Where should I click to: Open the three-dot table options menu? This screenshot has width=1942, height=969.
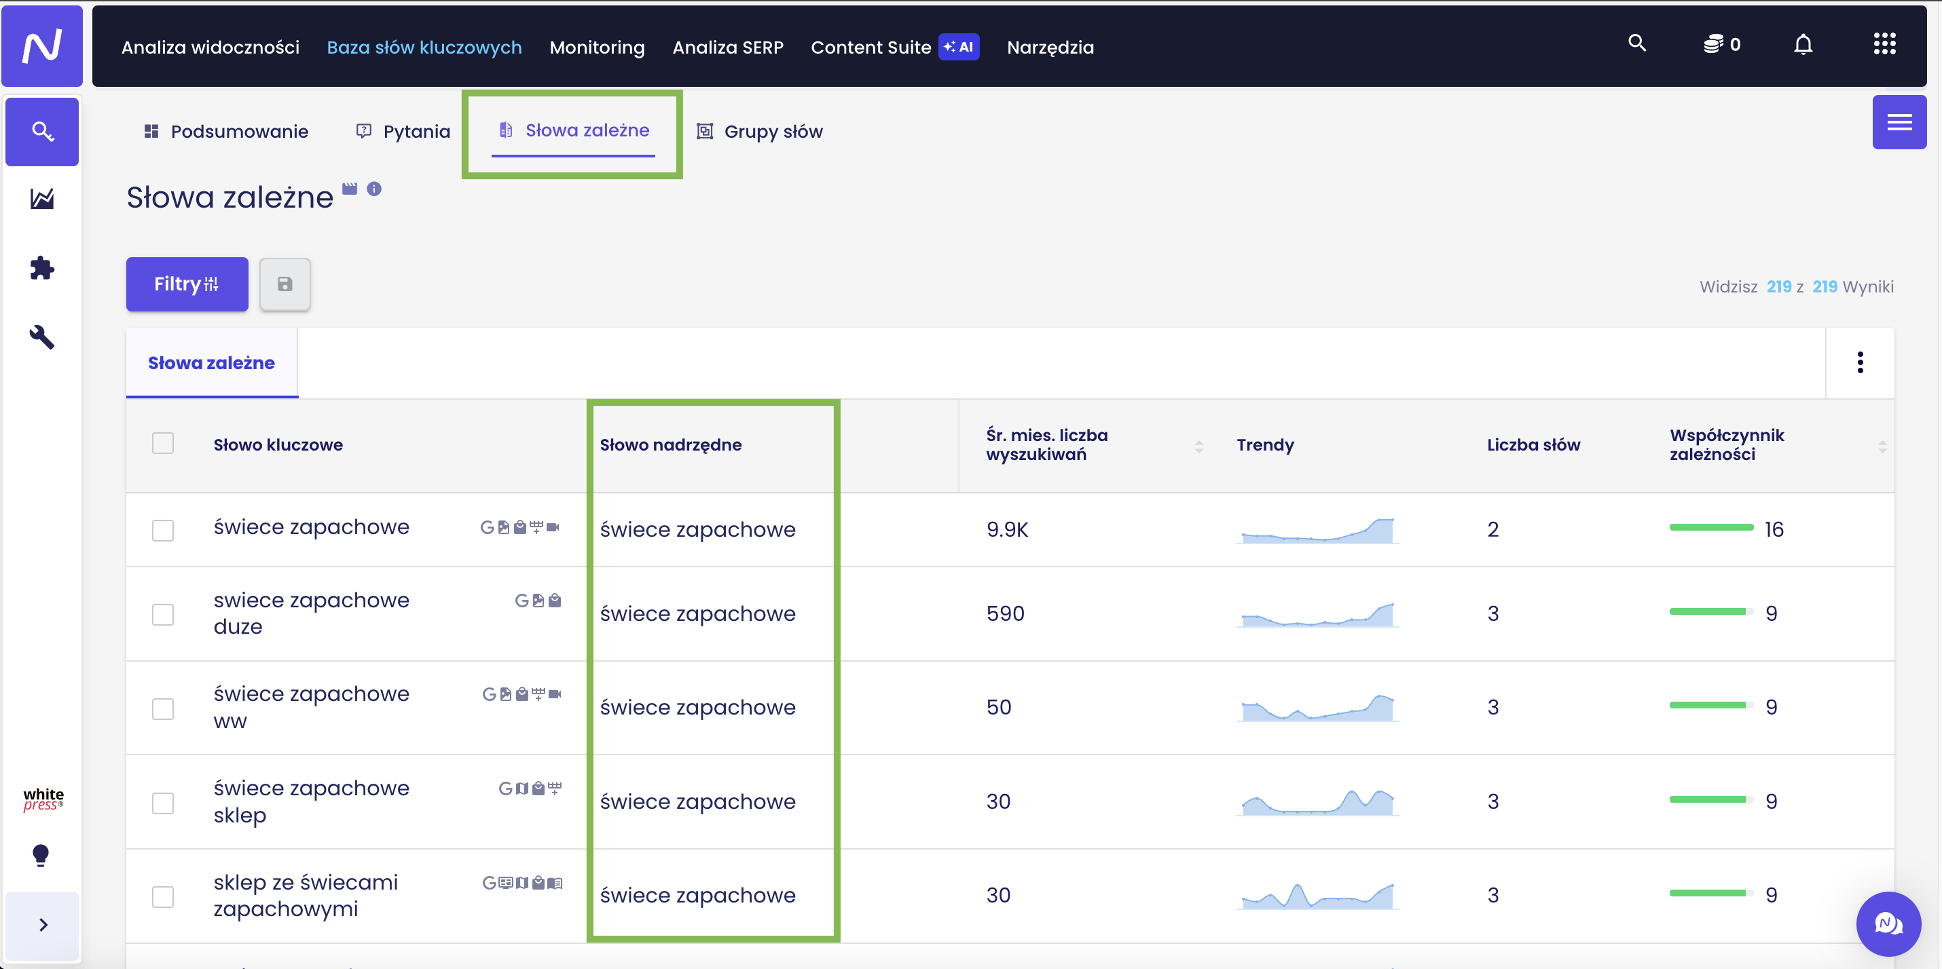click(1860, 362)
